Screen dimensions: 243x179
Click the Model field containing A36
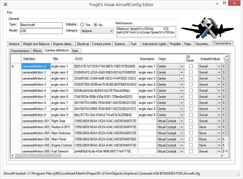click(x=41, y=31)
